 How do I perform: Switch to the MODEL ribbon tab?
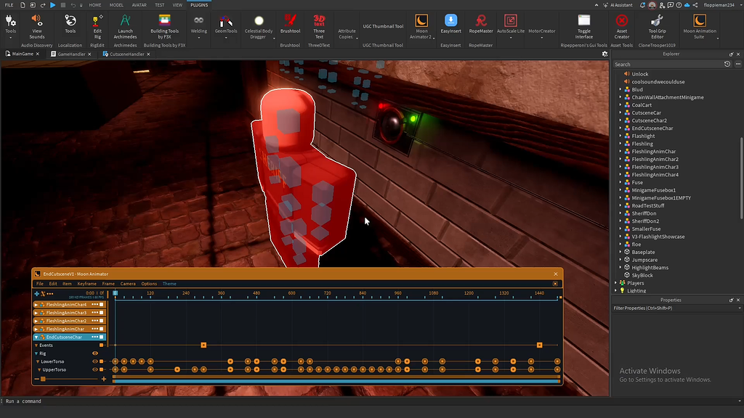click(116, 5)
